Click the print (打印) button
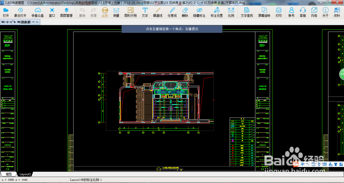The height and width of the screenshot is (183, 344). click(x=279, y=12)
